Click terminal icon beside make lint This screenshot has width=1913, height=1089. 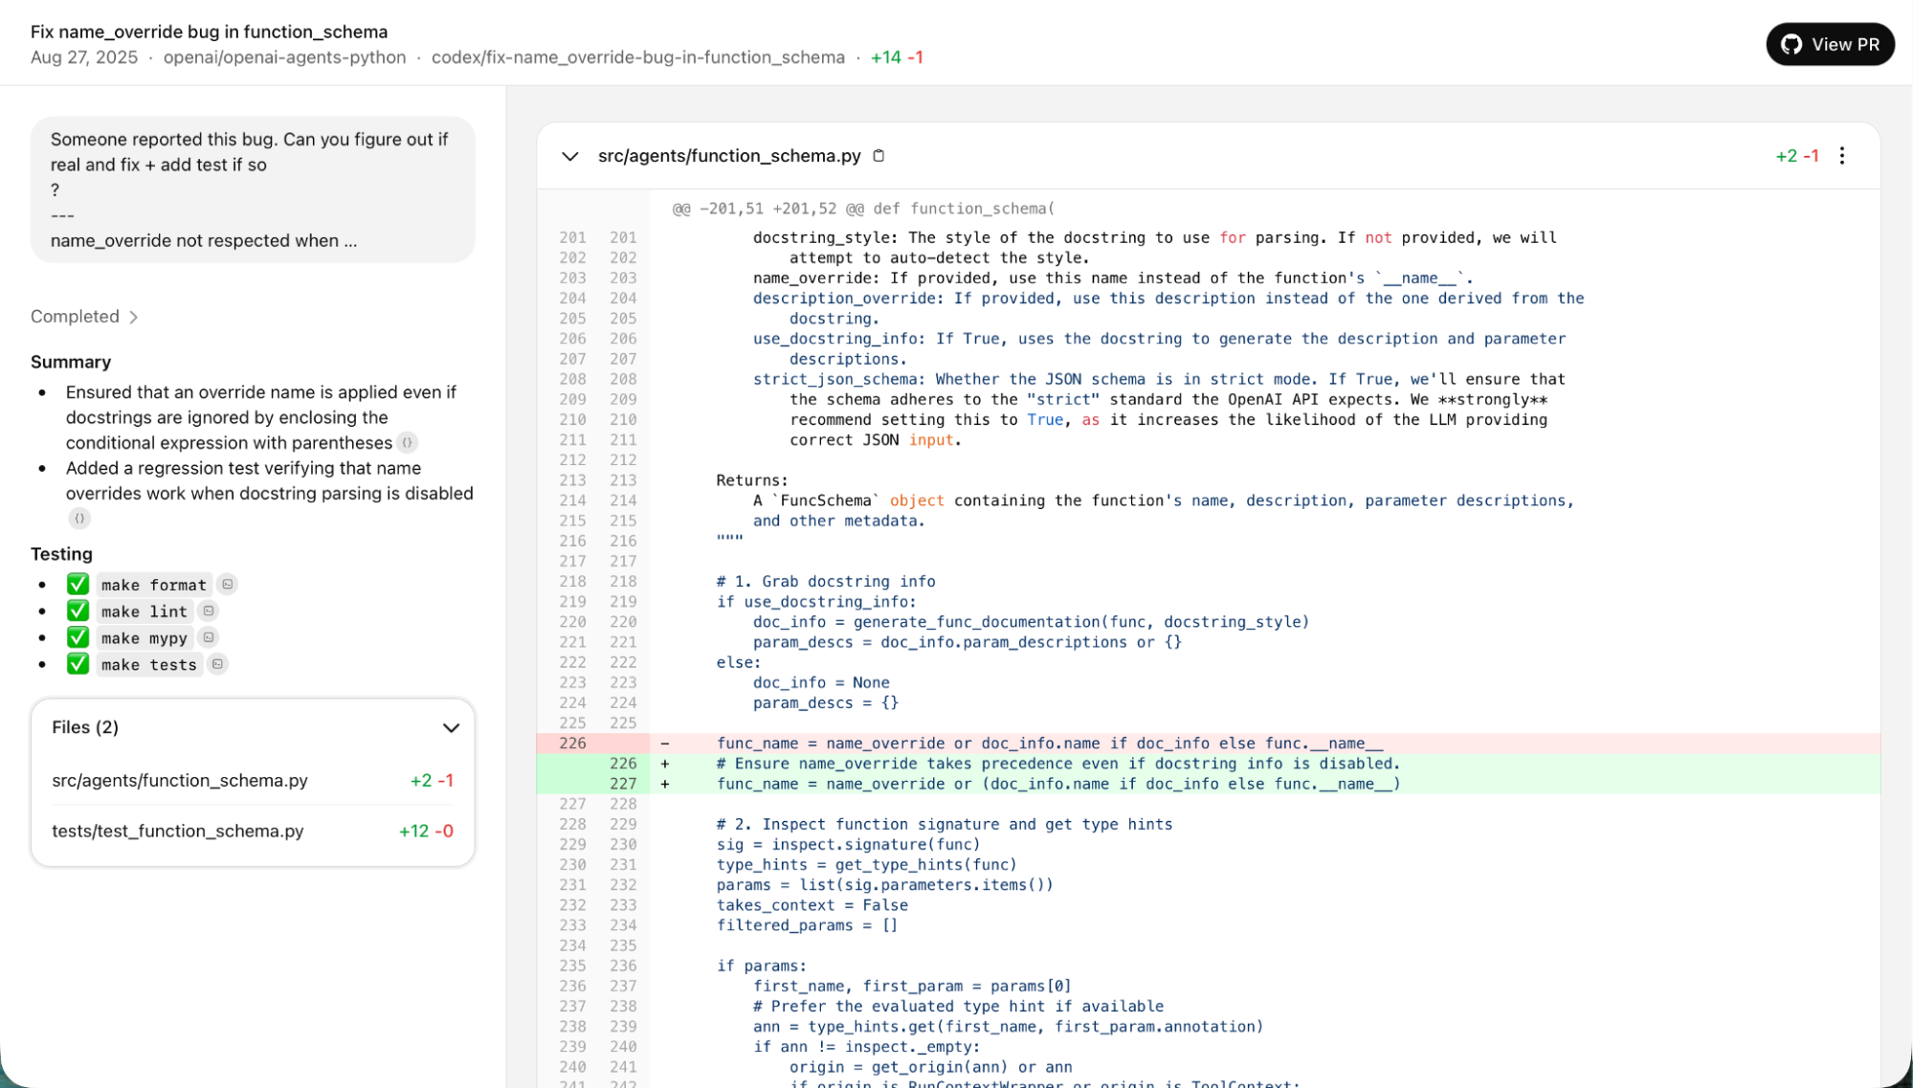208,611
